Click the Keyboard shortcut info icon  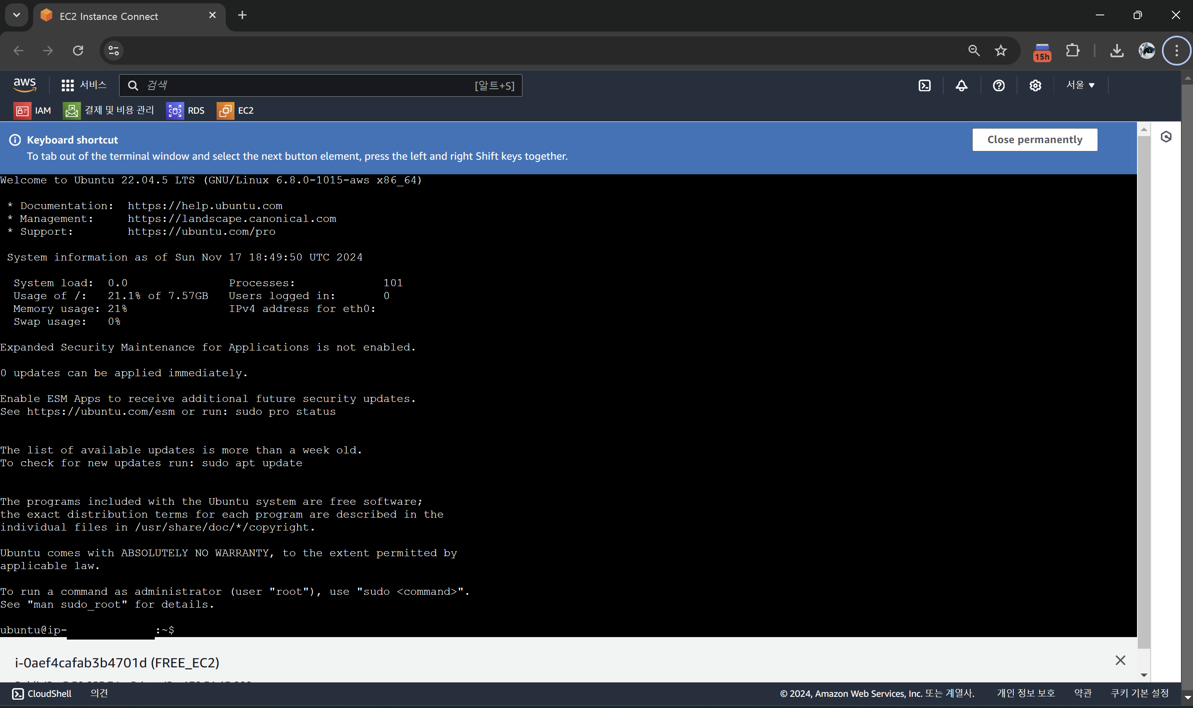coord(15,140)
